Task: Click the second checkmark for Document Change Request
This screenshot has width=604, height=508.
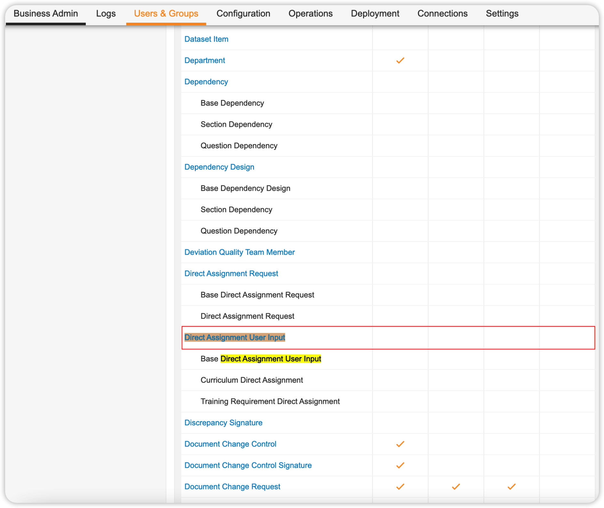Action: (456, 487)
